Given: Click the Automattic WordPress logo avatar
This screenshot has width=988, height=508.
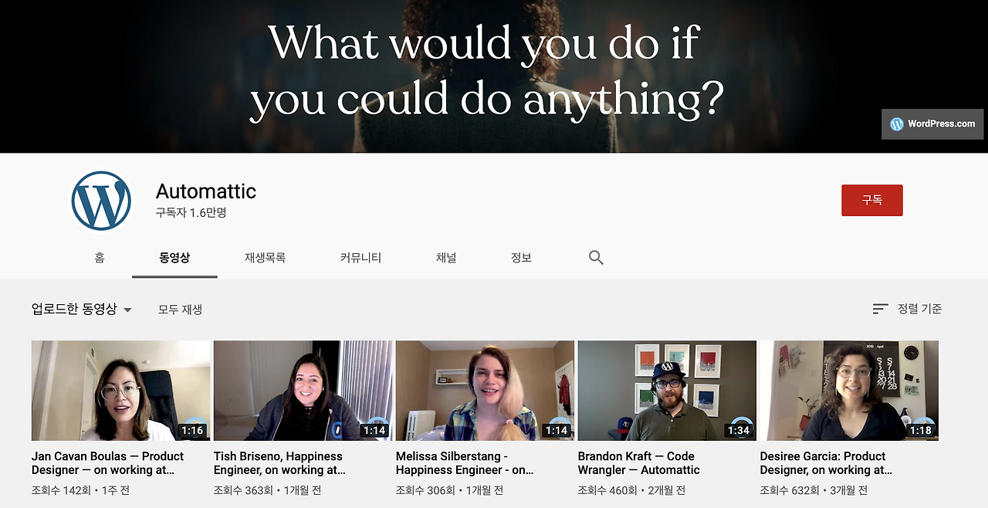Looking at the screenshot, I should tap(101, 201).
